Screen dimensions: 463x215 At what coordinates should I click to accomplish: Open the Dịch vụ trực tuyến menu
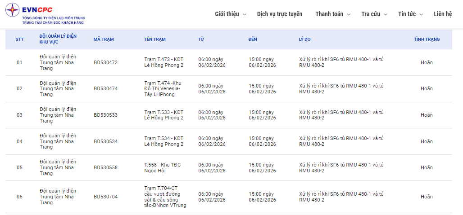(280, 14)
